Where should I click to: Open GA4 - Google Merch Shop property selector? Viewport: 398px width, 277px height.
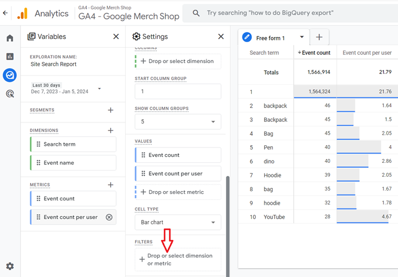tap(128, 13)
